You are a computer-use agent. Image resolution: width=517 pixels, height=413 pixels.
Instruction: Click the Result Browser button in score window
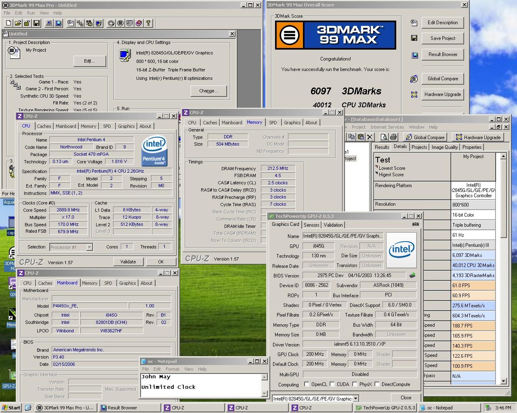pyautogui.click(x=443, y=54)
